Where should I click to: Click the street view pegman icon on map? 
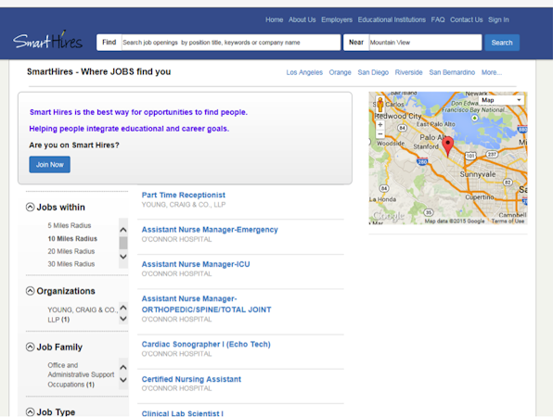click(x=380, y=104)
